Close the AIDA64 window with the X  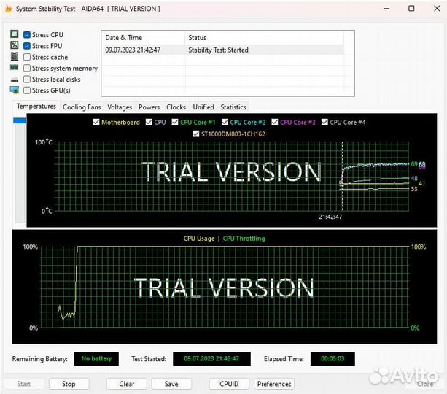[x=437, y=9]
